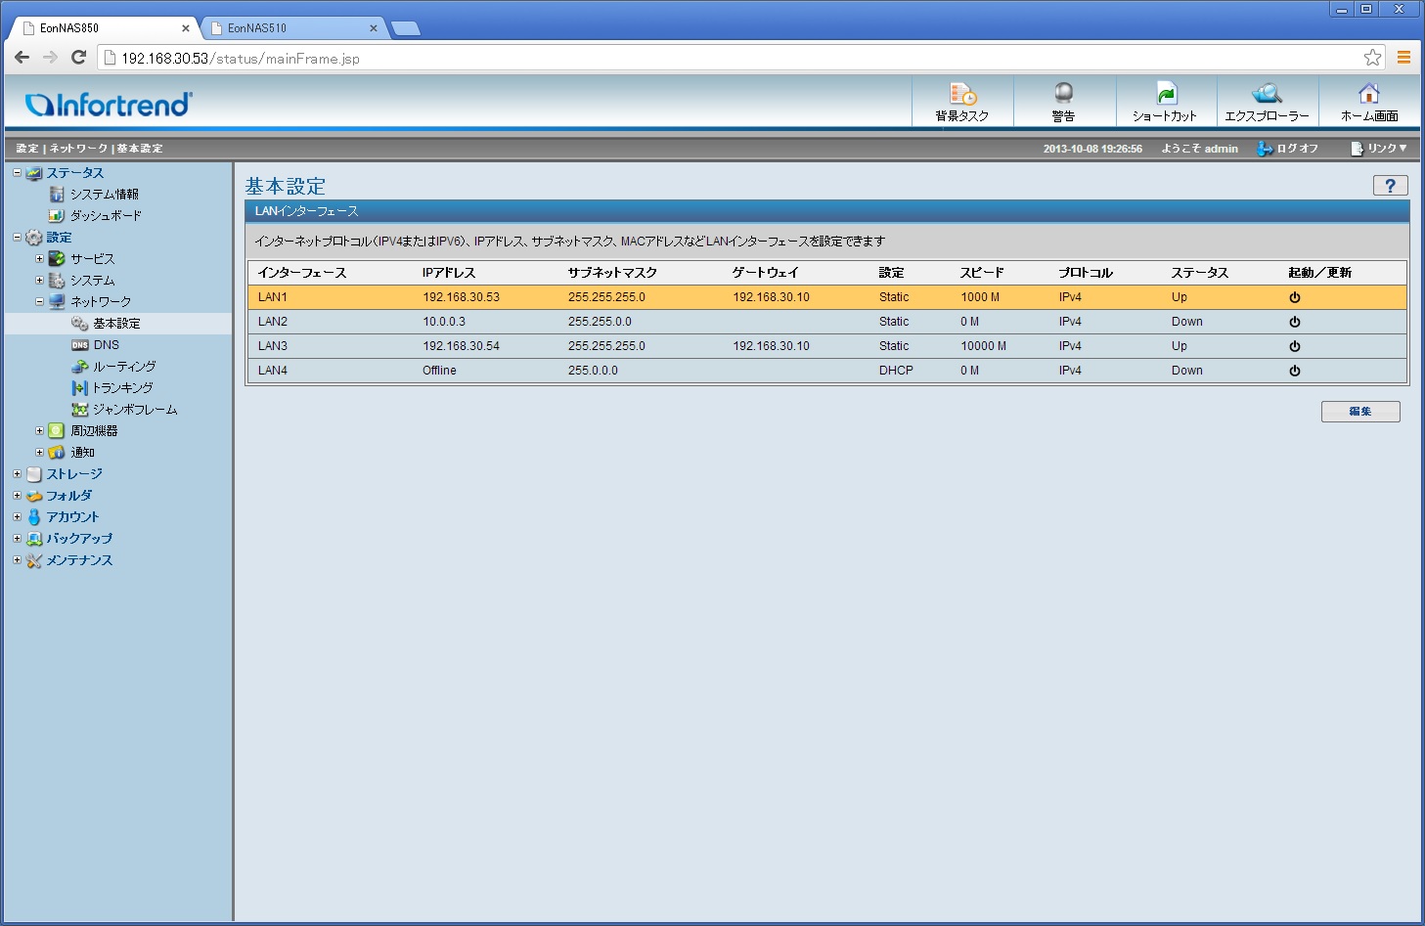1425x926 pixels.
Task: Expand the Storage (ストレージ) tree node
Action: [17, 474]
